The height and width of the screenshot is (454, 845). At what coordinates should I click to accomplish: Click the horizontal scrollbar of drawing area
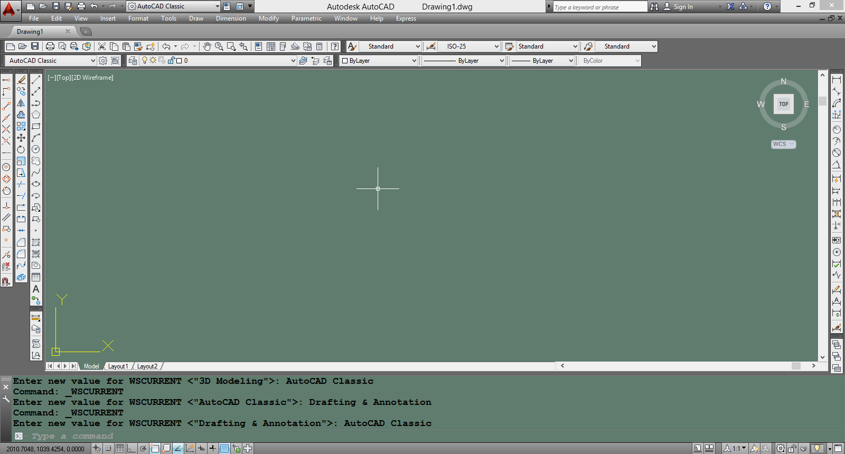[x=688, y=366]
